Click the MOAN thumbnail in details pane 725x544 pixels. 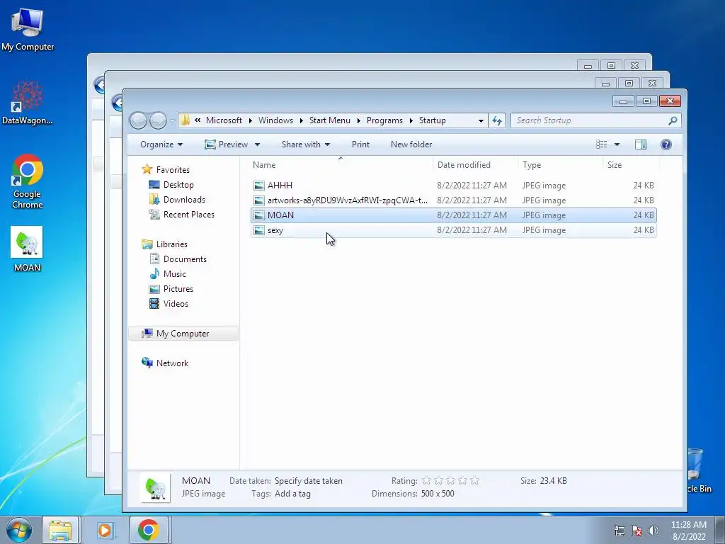155,487
